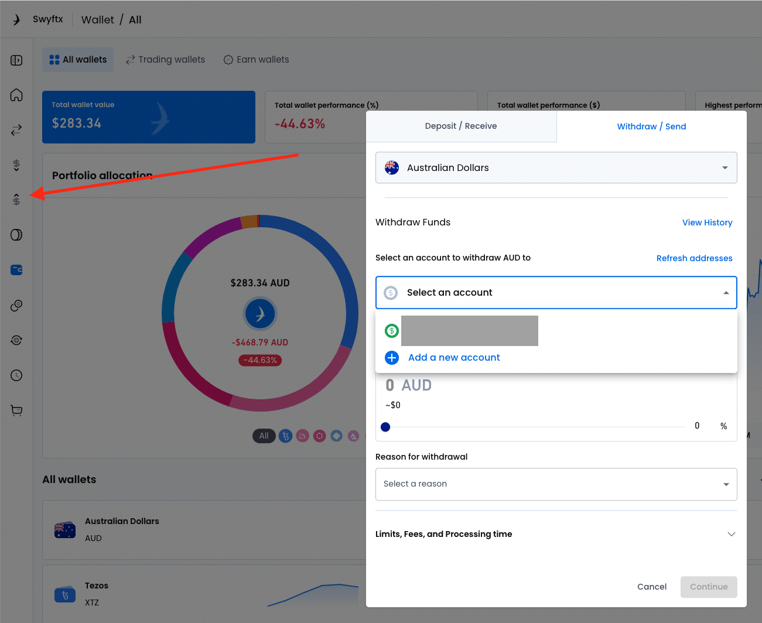The height and width of the screenshot is (623, 762).
Task: Click the Total wallet value card
Action: pos(149,117)
